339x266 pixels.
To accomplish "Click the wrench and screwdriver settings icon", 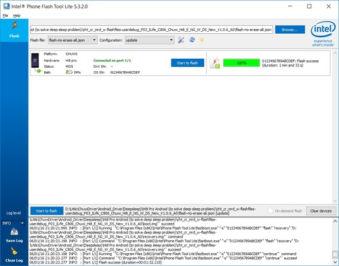I will coord(181,40).
